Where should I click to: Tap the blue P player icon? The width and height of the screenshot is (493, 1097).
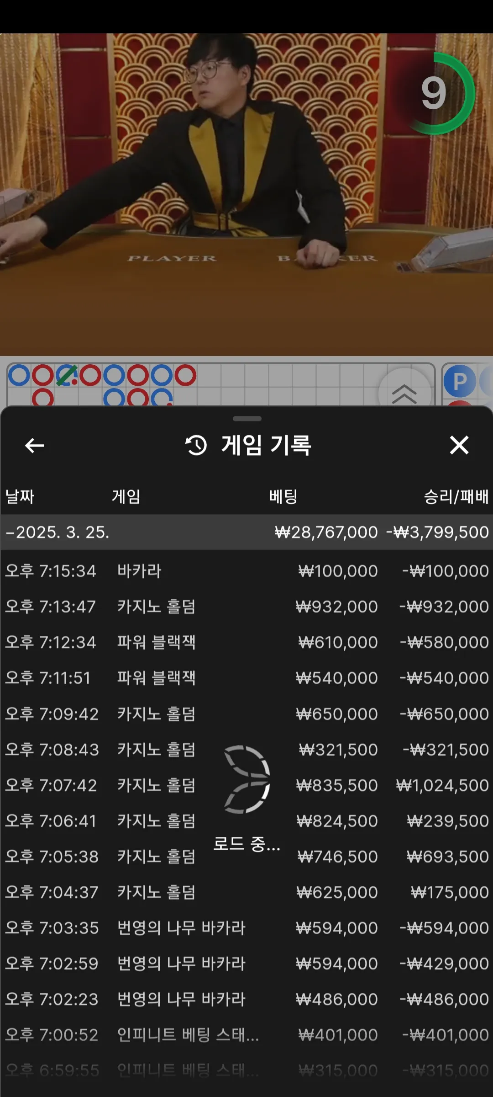tap(460, 381)
